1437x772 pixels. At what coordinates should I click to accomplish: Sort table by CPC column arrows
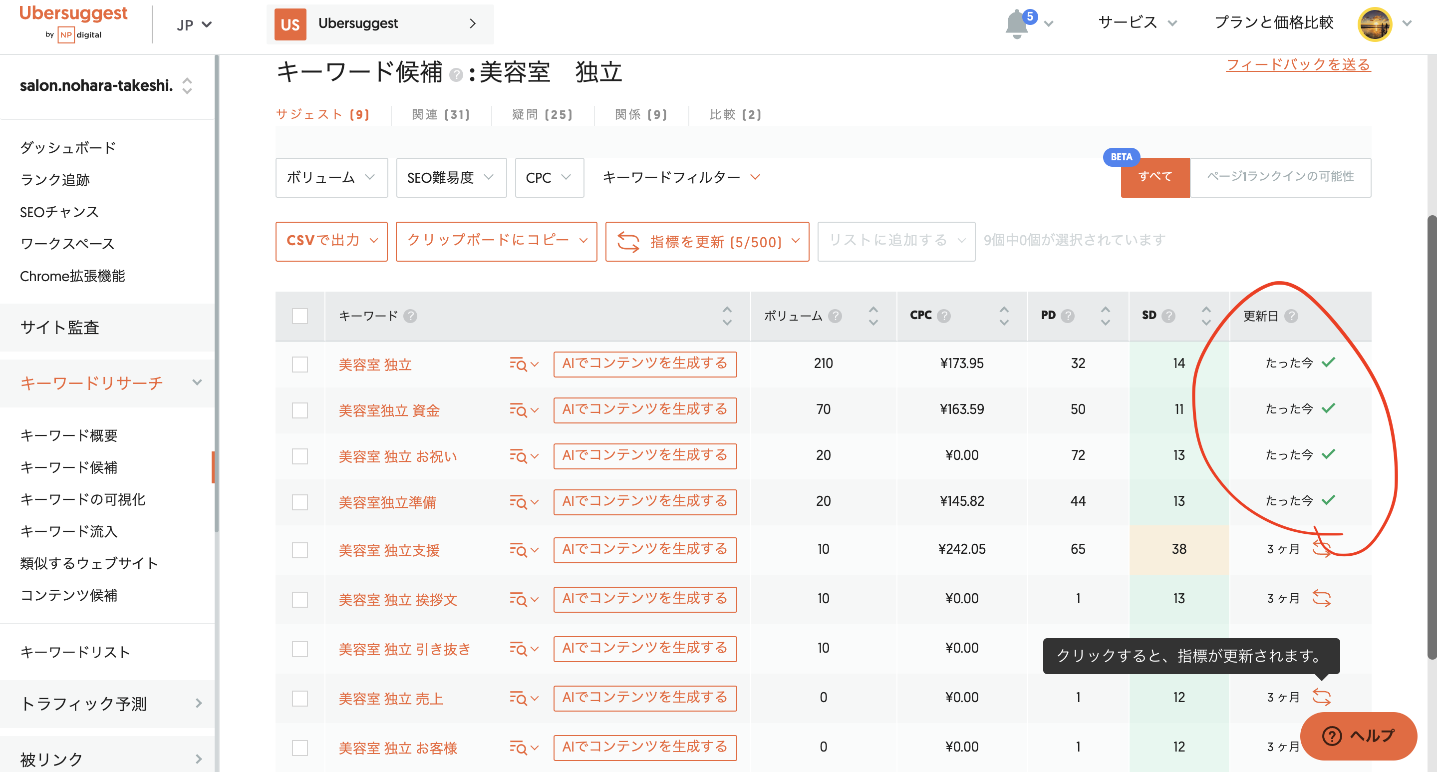click(x=1004, y=316)
